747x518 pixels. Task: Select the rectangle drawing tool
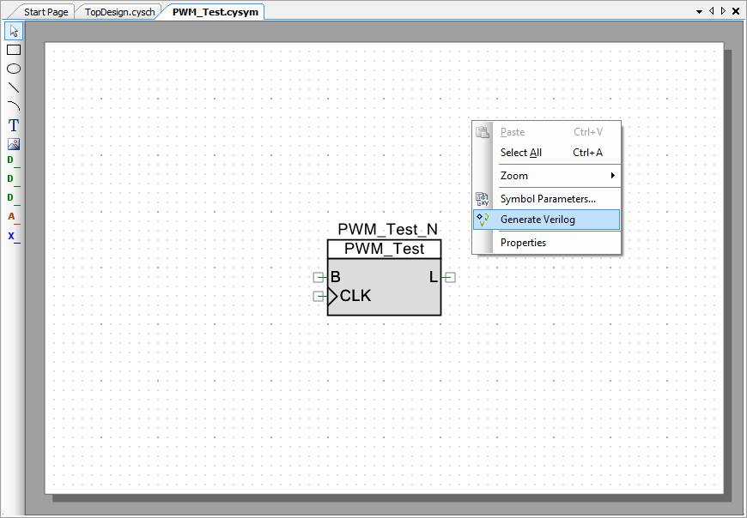click(14, 50)
